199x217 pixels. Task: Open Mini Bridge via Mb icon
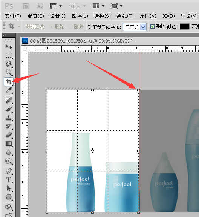point(40,6)
